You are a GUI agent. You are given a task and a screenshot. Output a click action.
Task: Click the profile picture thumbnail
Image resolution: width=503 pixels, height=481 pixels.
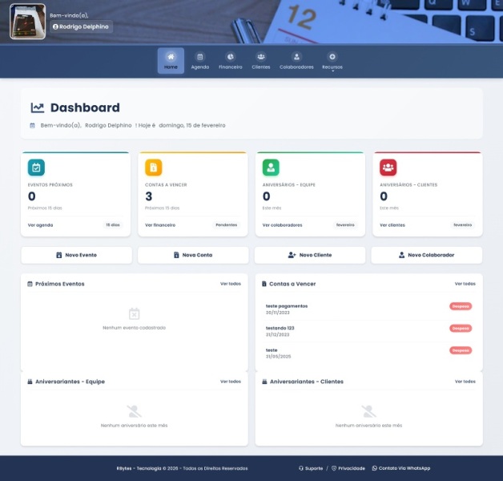click(27, 22)
